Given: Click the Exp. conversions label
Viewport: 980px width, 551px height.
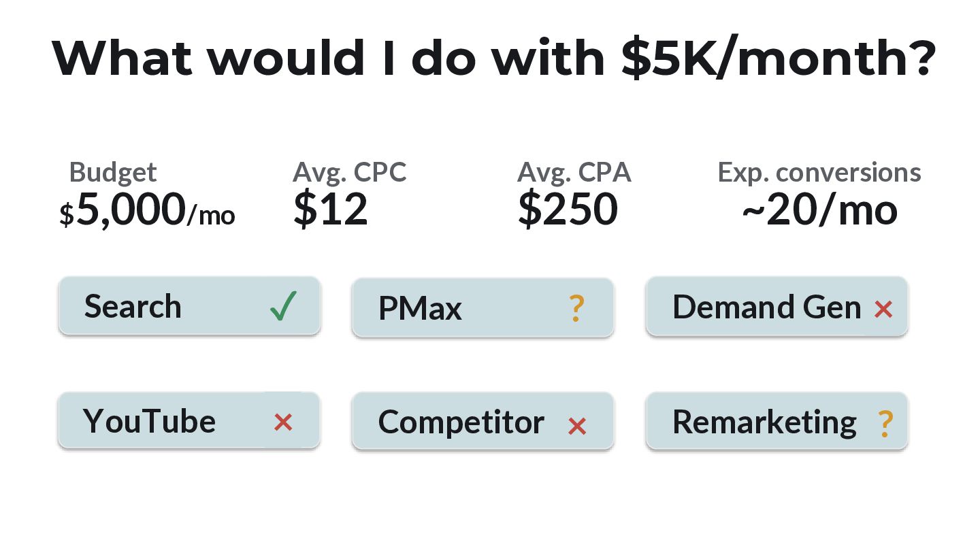Looking at the screenshot, I should [819, 173].
